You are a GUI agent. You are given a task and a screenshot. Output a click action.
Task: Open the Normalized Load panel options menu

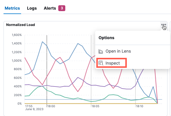click(x=164, y=25)
